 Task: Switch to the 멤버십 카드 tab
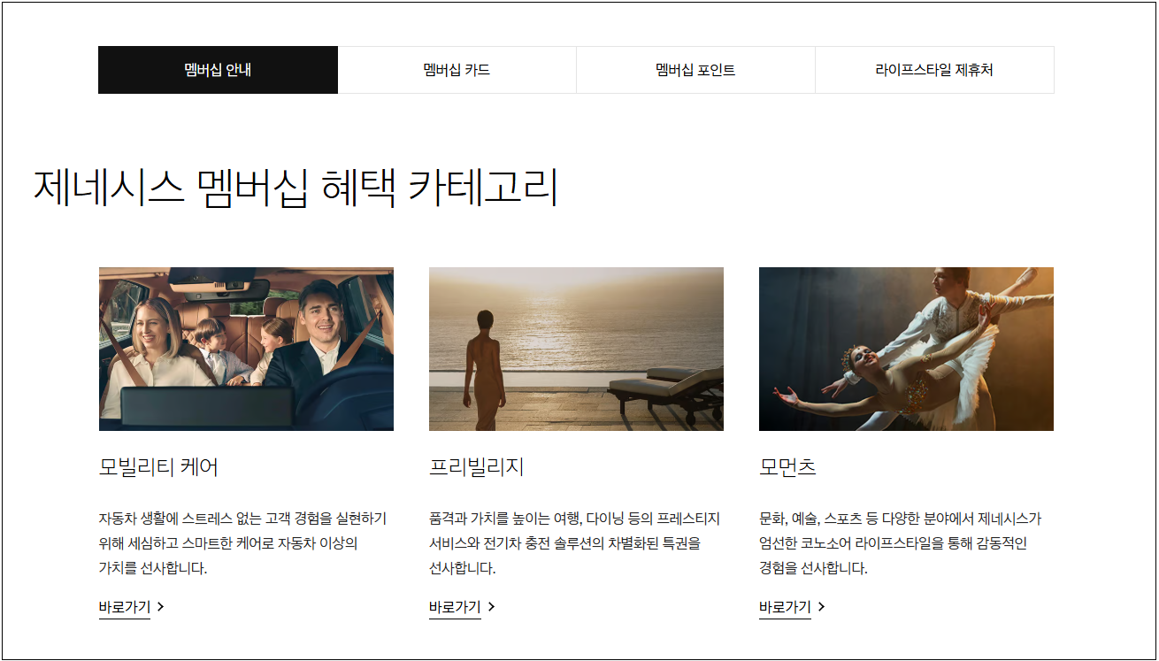tap(457, 69)
